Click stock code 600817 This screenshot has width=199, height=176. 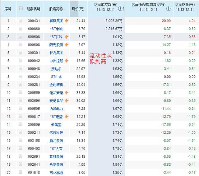click(34, 117)
